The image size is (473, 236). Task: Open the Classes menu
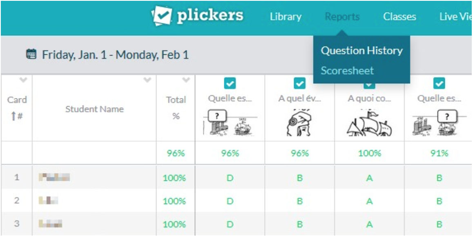399,17
